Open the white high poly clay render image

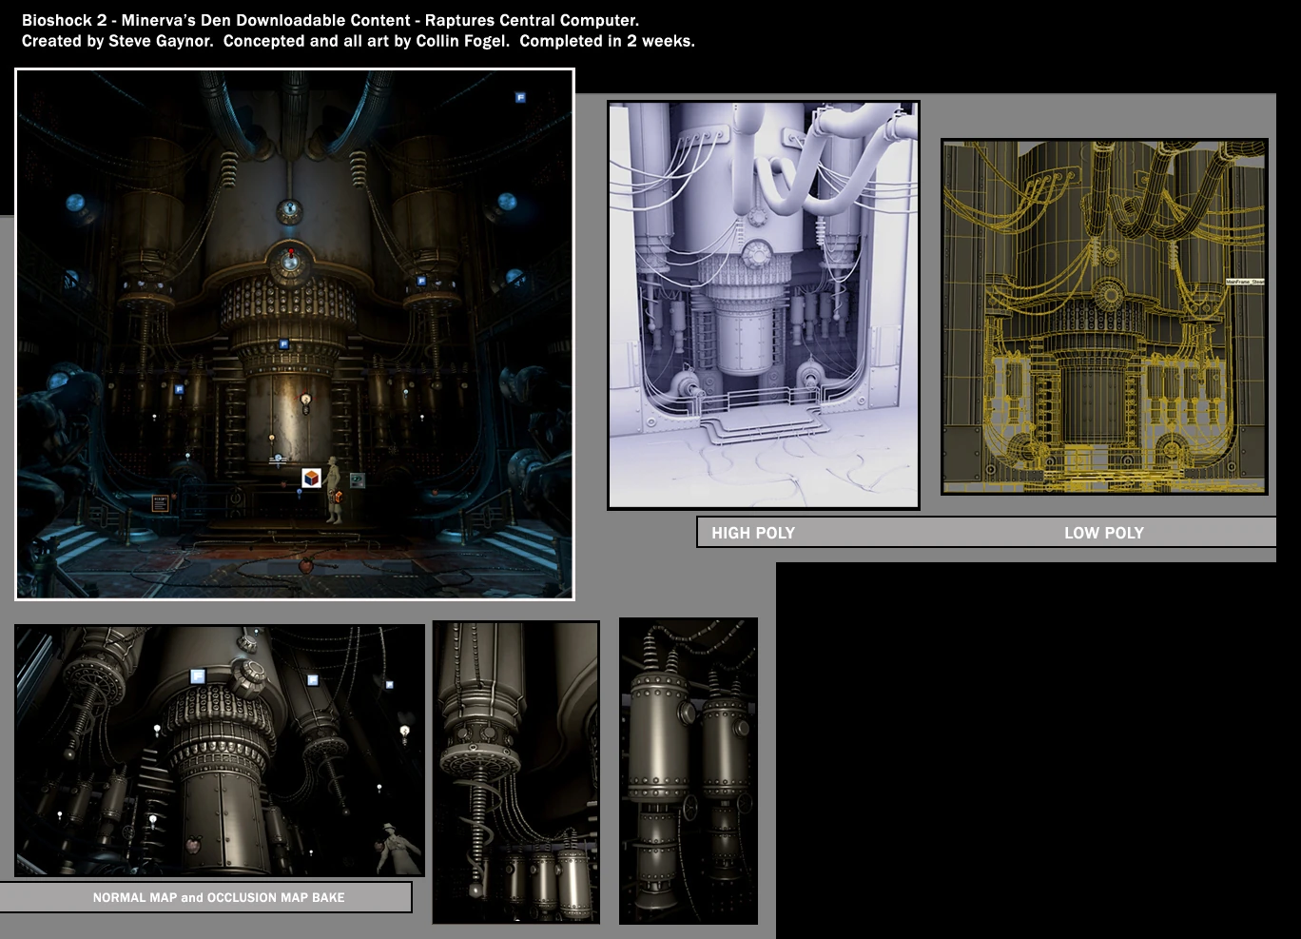pos(764,304)
